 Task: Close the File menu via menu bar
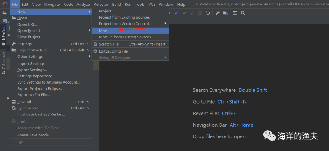coord(15,4)
